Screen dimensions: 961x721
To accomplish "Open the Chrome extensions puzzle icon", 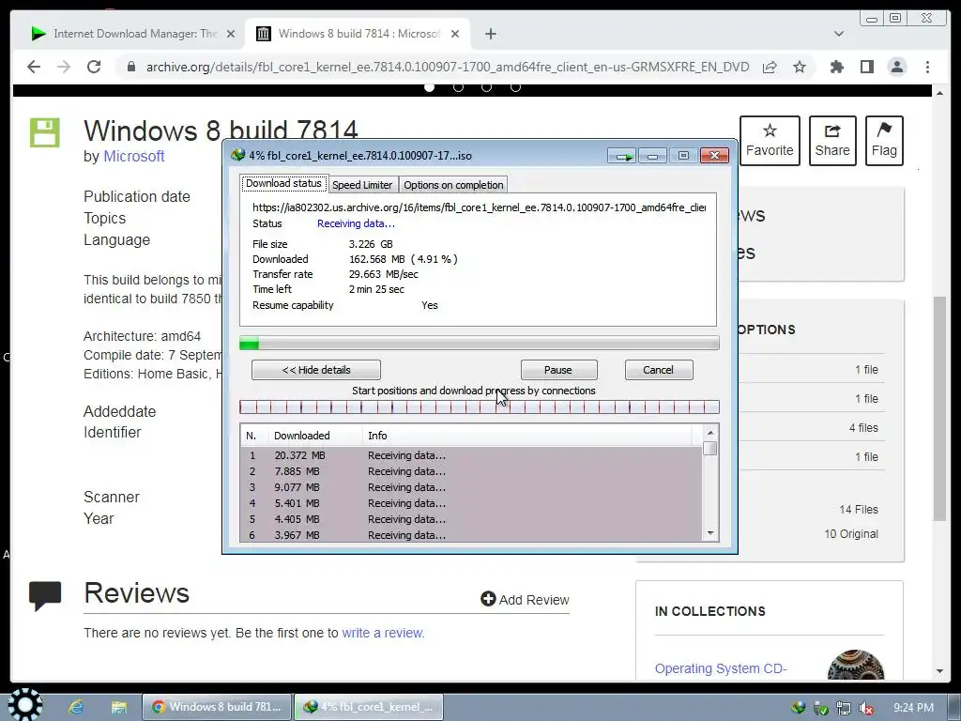I will pyautogui.click(x=836, y=67).
